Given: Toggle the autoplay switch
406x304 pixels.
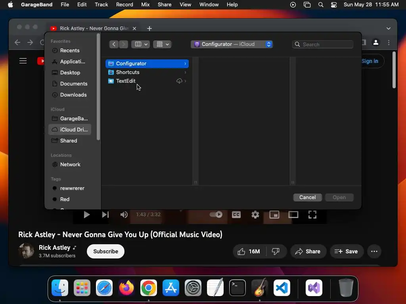Looking at the screenshot, I should tap(216, 215).
